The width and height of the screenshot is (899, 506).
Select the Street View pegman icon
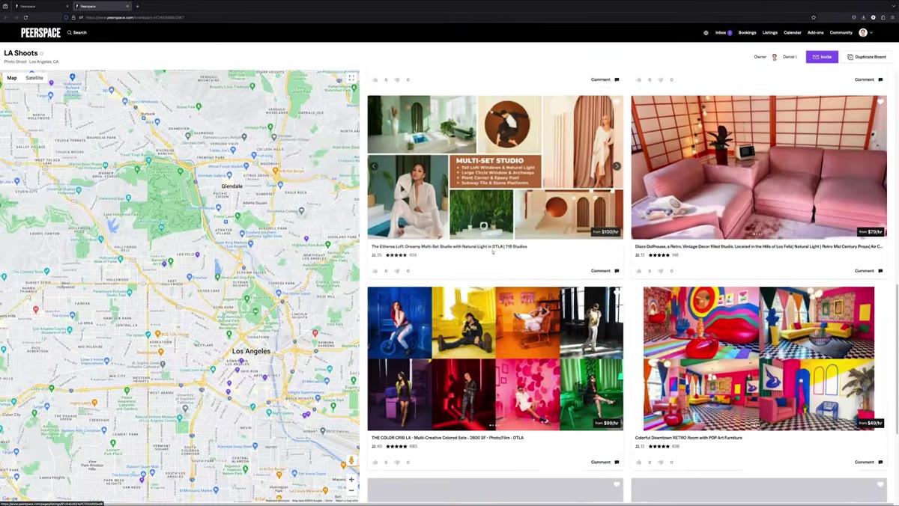point(351,460)
